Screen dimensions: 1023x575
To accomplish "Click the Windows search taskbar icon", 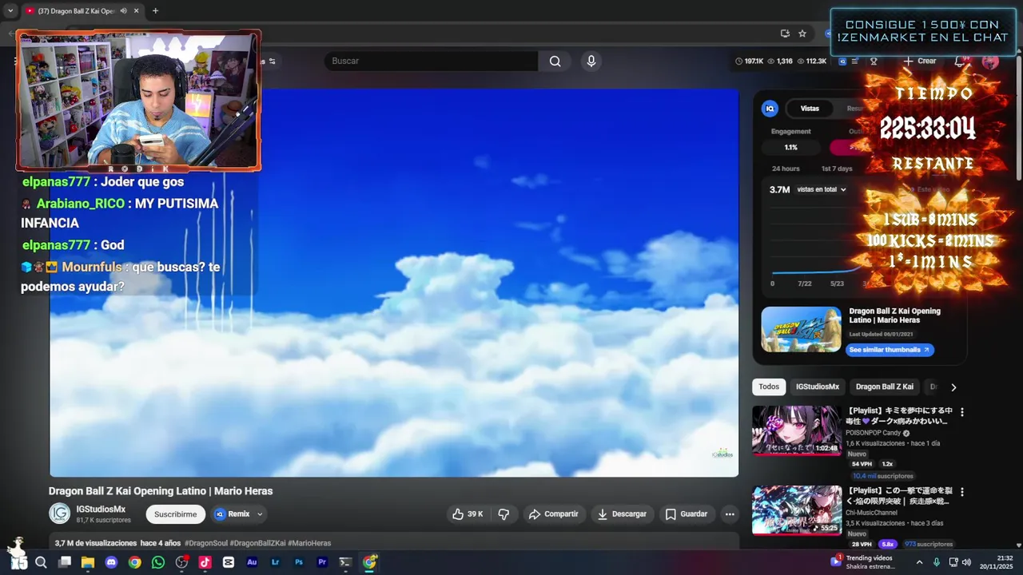I will pos(41,562).
